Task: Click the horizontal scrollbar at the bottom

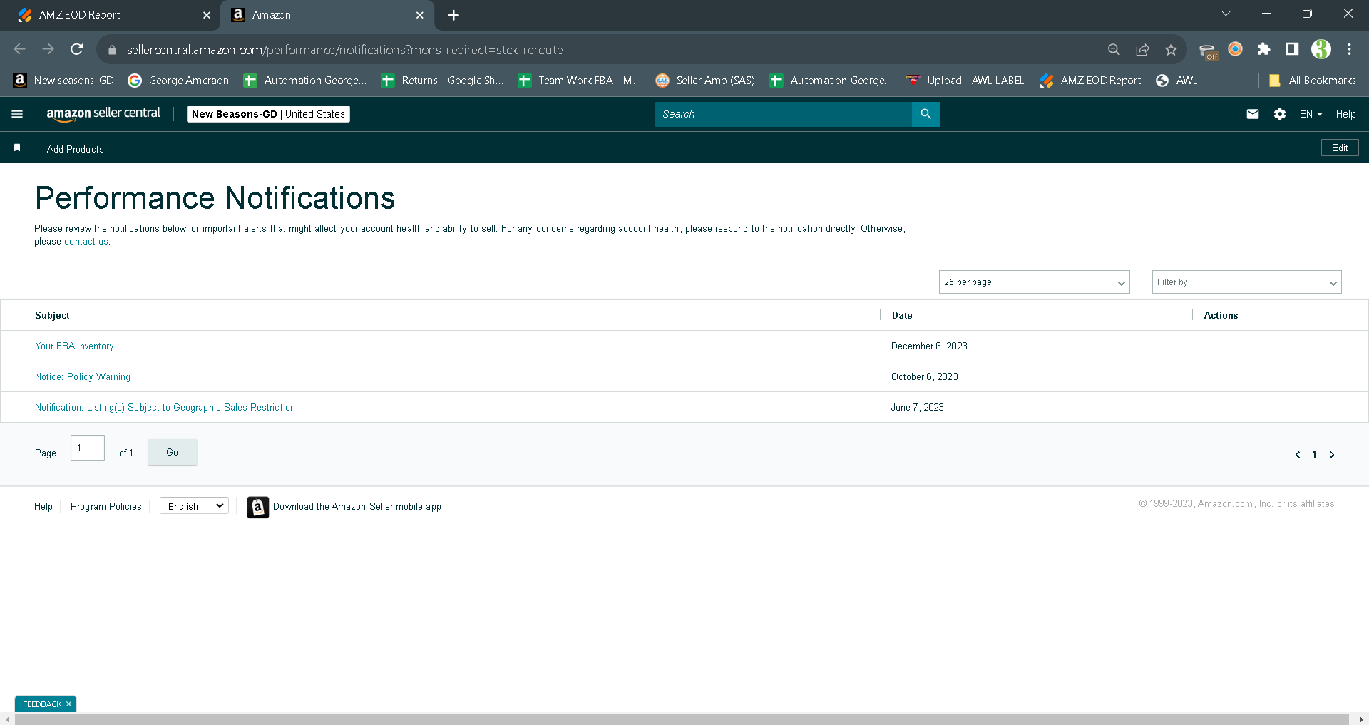Action: [x=682, y=719]
